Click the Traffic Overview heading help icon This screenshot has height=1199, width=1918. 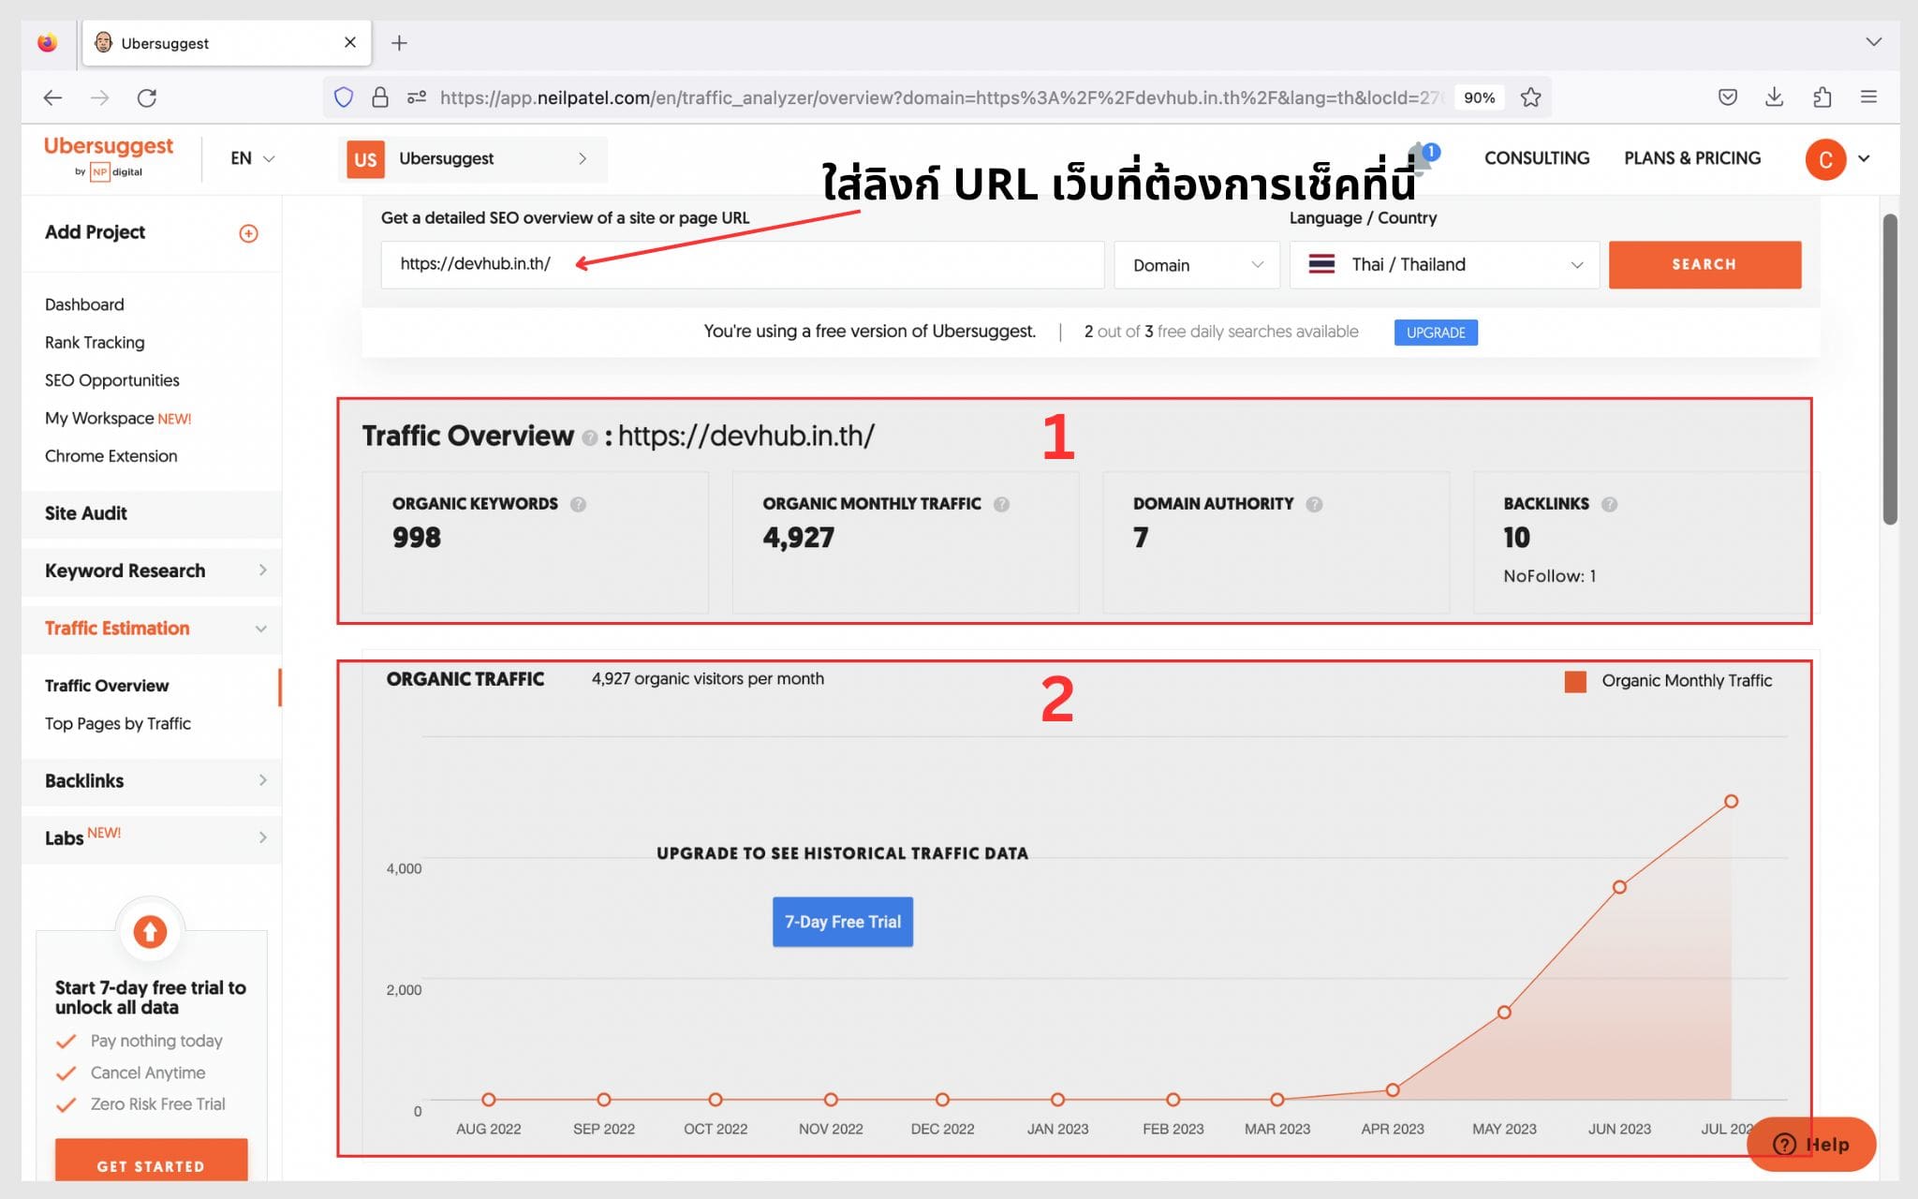coord(589,437)
